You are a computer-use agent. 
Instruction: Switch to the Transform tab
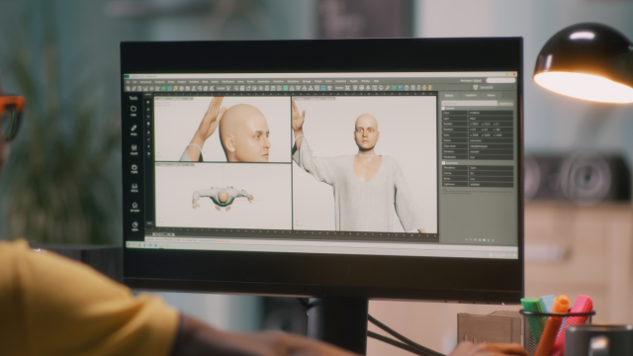pyautogui.click(x=471, y=95)
